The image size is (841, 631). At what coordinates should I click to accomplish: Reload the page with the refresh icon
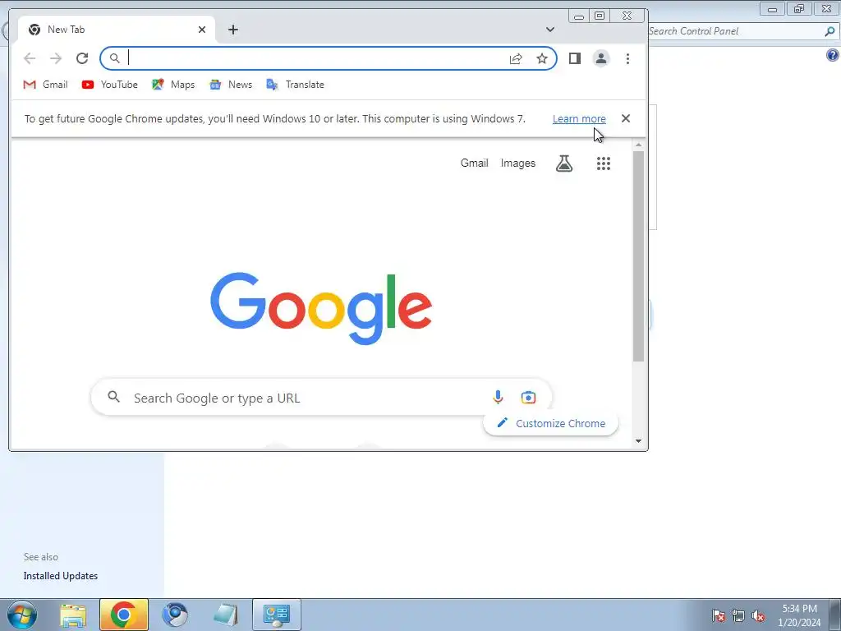pos(82,58)
